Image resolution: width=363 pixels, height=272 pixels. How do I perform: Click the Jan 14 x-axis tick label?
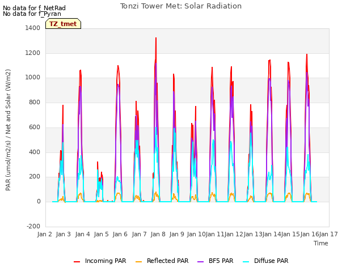pos(272,234)
